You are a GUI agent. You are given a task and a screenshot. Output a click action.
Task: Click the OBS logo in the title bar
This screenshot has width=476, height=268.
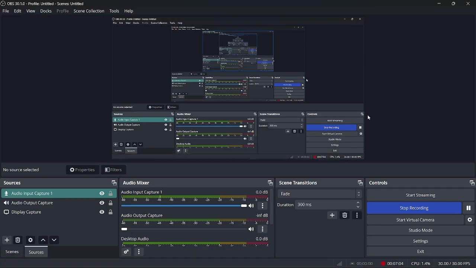click(3, 4)
